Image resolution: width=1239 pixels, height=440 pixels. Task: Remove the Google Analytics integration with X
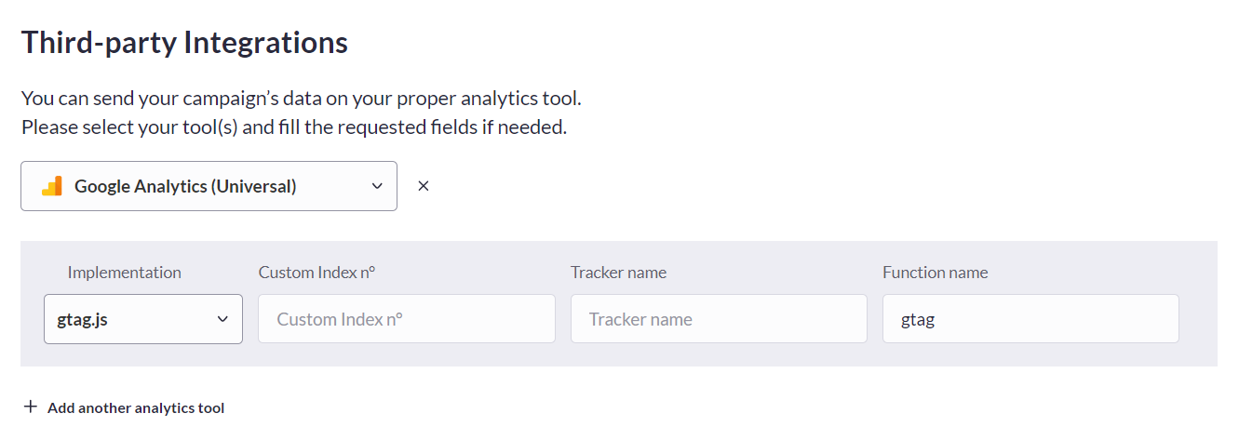coord(424,186)
